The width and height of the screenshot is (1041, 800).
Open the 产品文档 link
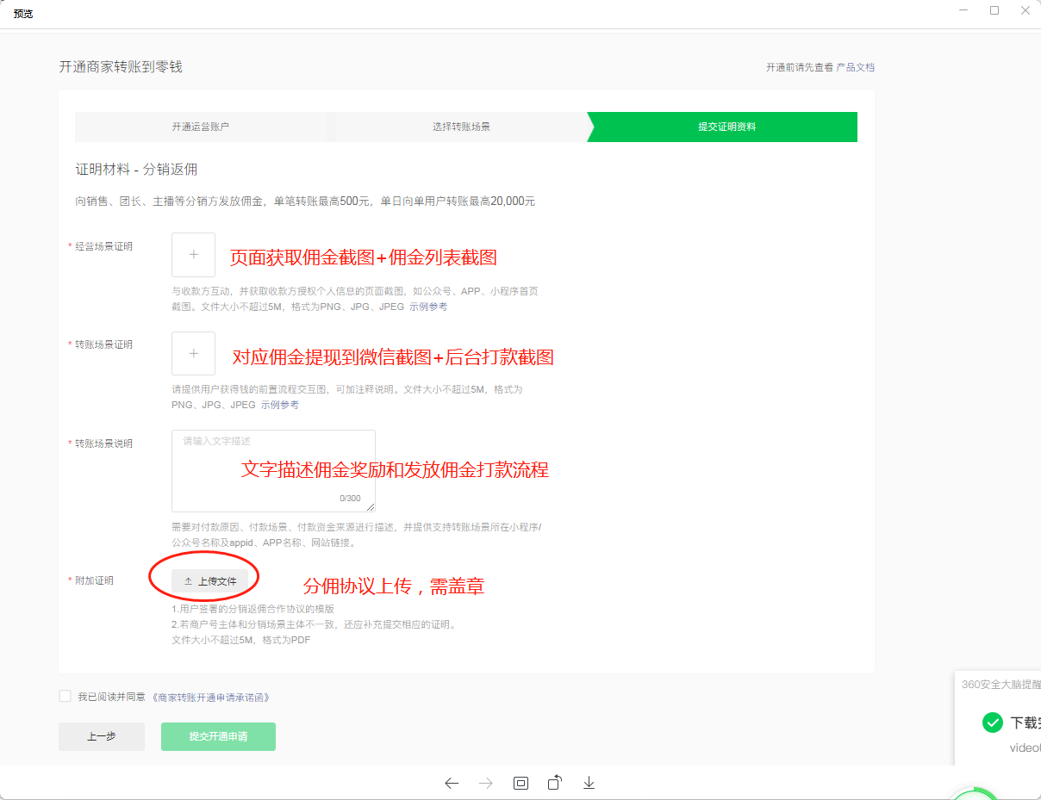coord(855,67)
